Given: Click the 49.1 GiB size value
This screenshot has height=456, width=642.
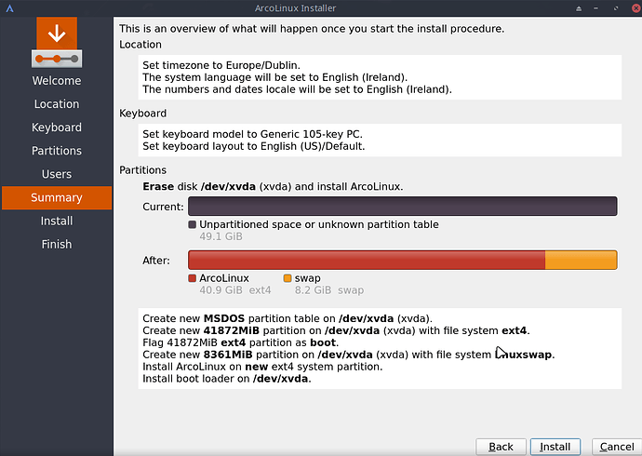Looking at the screenshot, I should tap(221, 236).
